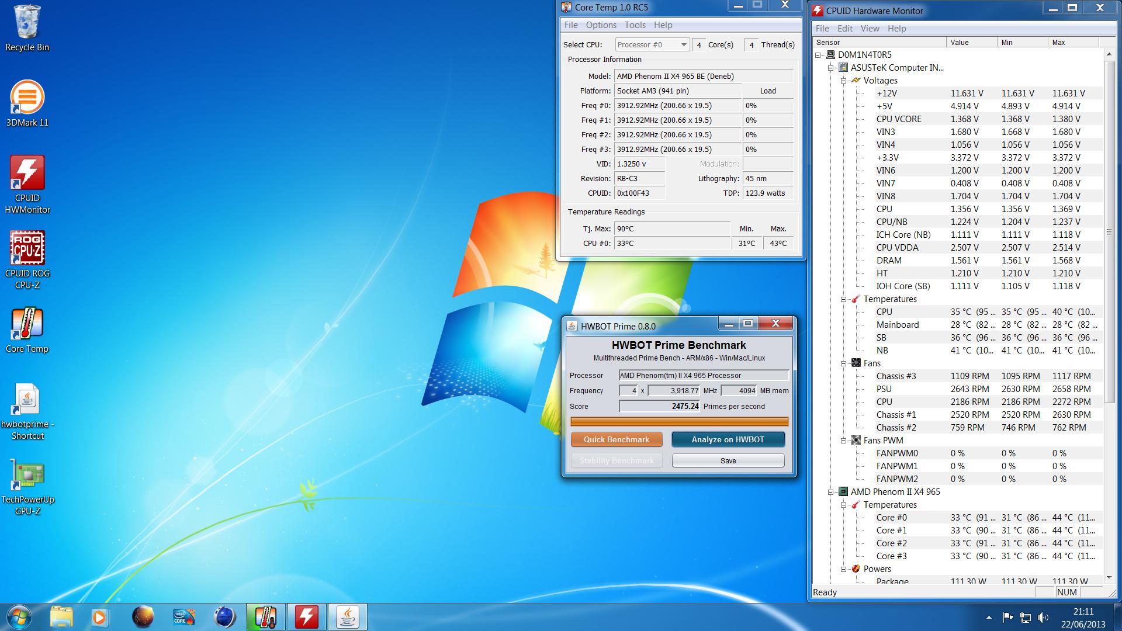
Task: Click the Save button in HWBOT Prime
Action: coord(728,460)
